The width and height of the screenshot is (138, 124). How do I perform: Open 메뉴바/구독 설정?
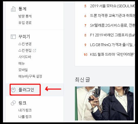click(x=30, y=76)
